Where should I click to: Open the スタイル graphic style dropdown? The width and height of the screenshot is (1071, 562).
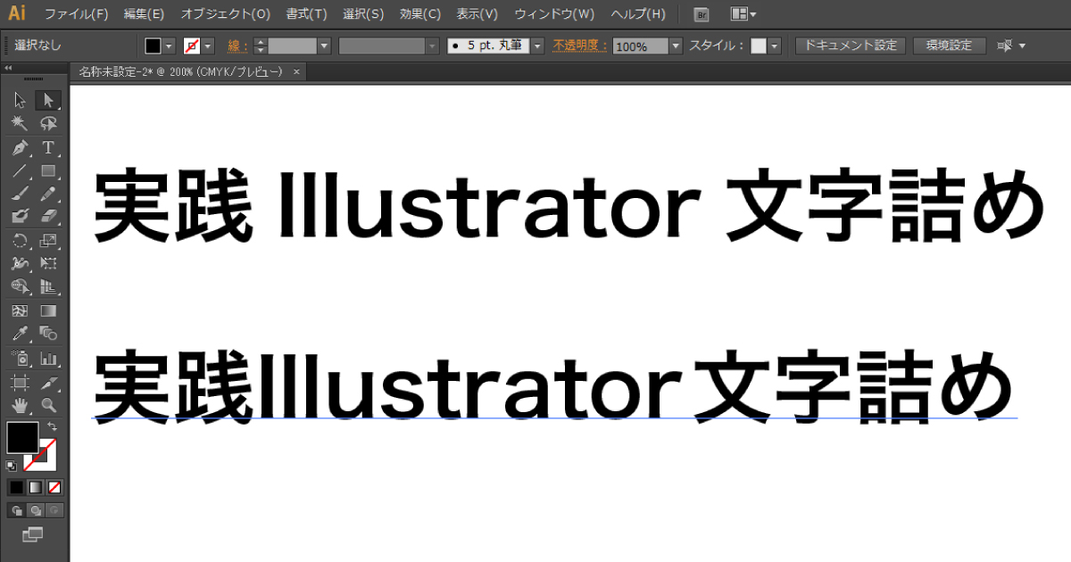[x=775, y=45]
